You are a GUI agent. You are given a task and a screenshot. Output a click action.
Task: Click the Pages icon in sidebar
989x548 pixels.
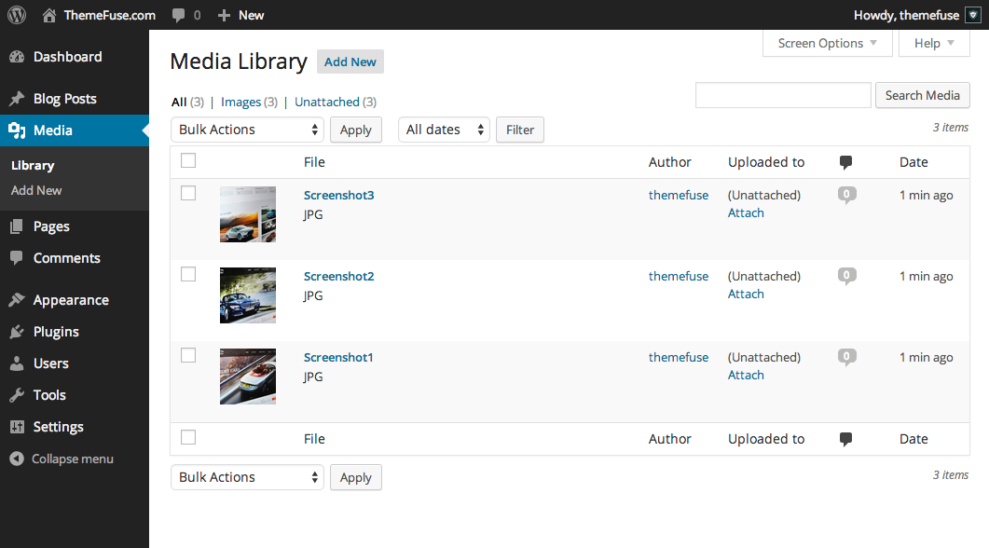(17, 226)
